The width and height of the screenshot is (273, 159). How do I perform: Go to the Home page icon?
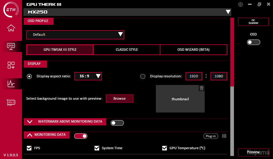pyautogui.click(x=11, y=28)
